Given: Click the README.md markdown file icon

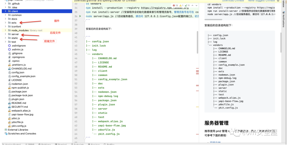Looking at the screenshot, I should coord(10,103).
